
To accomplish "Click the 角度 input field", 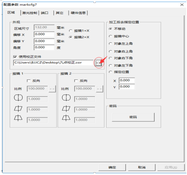I will [x=44, y=48].
